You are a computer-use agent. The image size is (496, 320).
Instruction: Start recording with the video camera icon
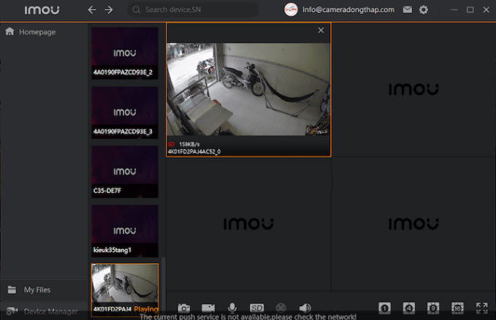(208, 308)
